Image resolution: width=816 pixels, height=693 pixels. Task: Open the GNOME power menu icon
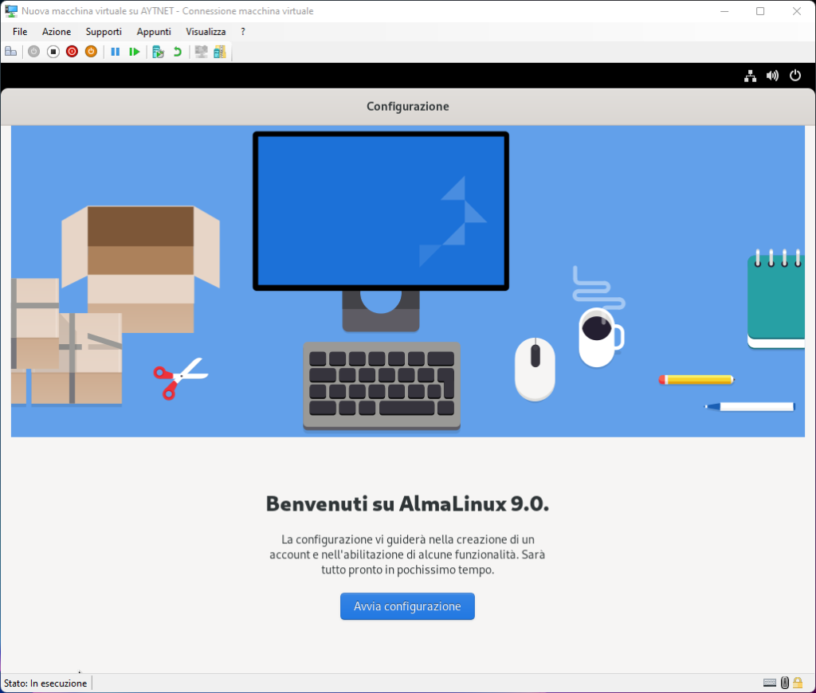[x=794, y=76]
